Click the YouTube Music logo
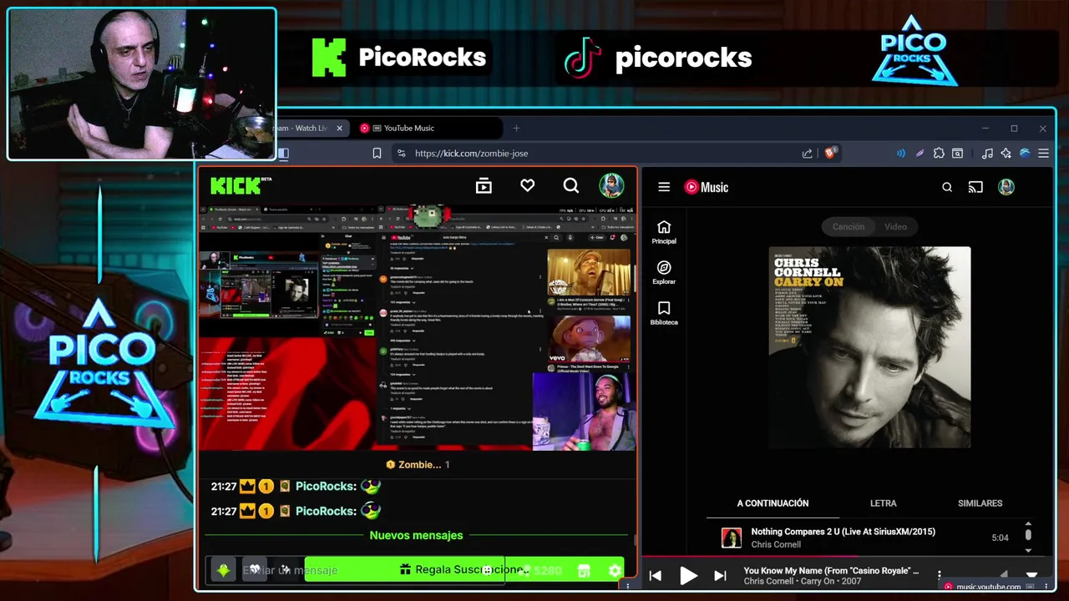 707,187
